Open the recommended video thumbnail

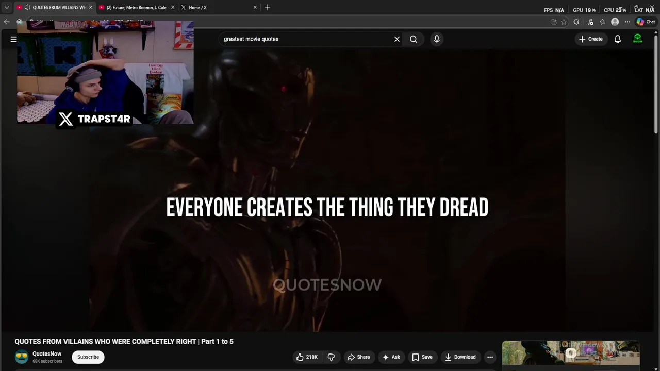pyautogui.click(x=571, y=353)
